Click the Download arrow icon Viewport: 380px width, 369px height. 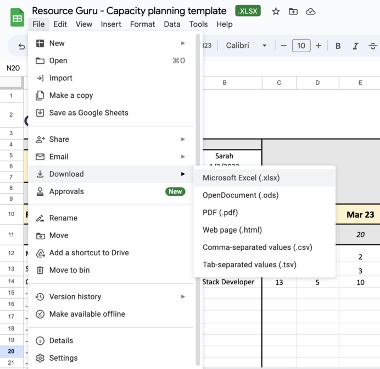pyautogui.click(x=40, y=174)
